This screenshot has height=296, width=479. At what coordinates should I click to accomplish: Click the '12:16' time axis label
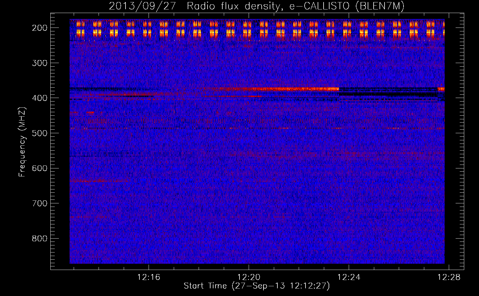tap(149, 277)
